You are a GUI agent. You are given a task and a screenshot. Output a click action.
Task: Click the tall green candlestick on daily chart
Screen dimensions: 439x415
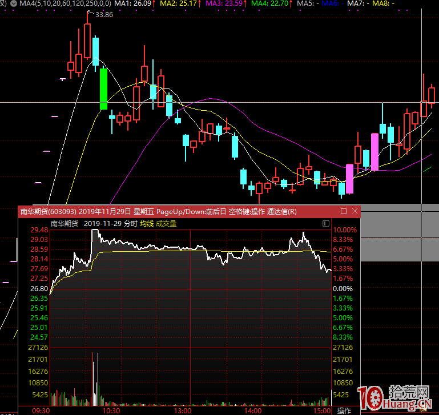point(103,89)
